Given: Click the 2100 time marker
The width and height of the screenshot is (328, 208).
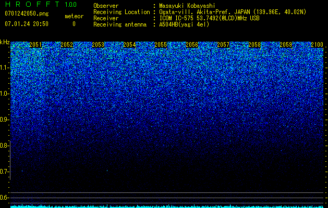Looking at the screenshot, I should 317,45.
